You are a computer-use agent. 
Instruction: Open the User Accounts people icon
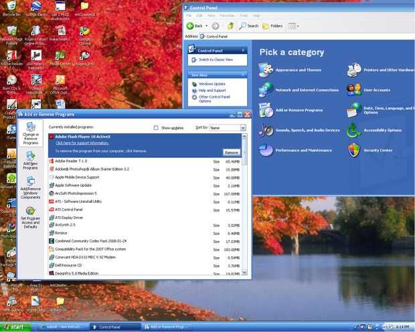click(x=354, y=90)
